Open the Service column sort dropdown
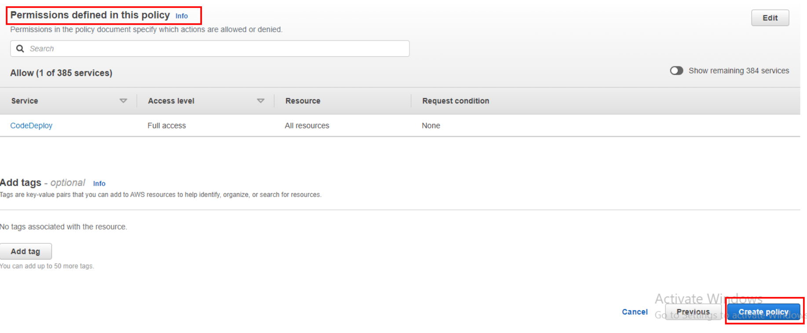This screenshot has height=333, width=807. (x=123, y=101)
